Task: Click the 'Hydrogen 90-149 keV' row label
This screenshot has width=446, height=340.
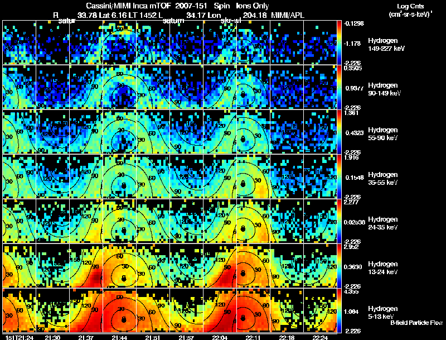Action: click(x=384, y=89)
